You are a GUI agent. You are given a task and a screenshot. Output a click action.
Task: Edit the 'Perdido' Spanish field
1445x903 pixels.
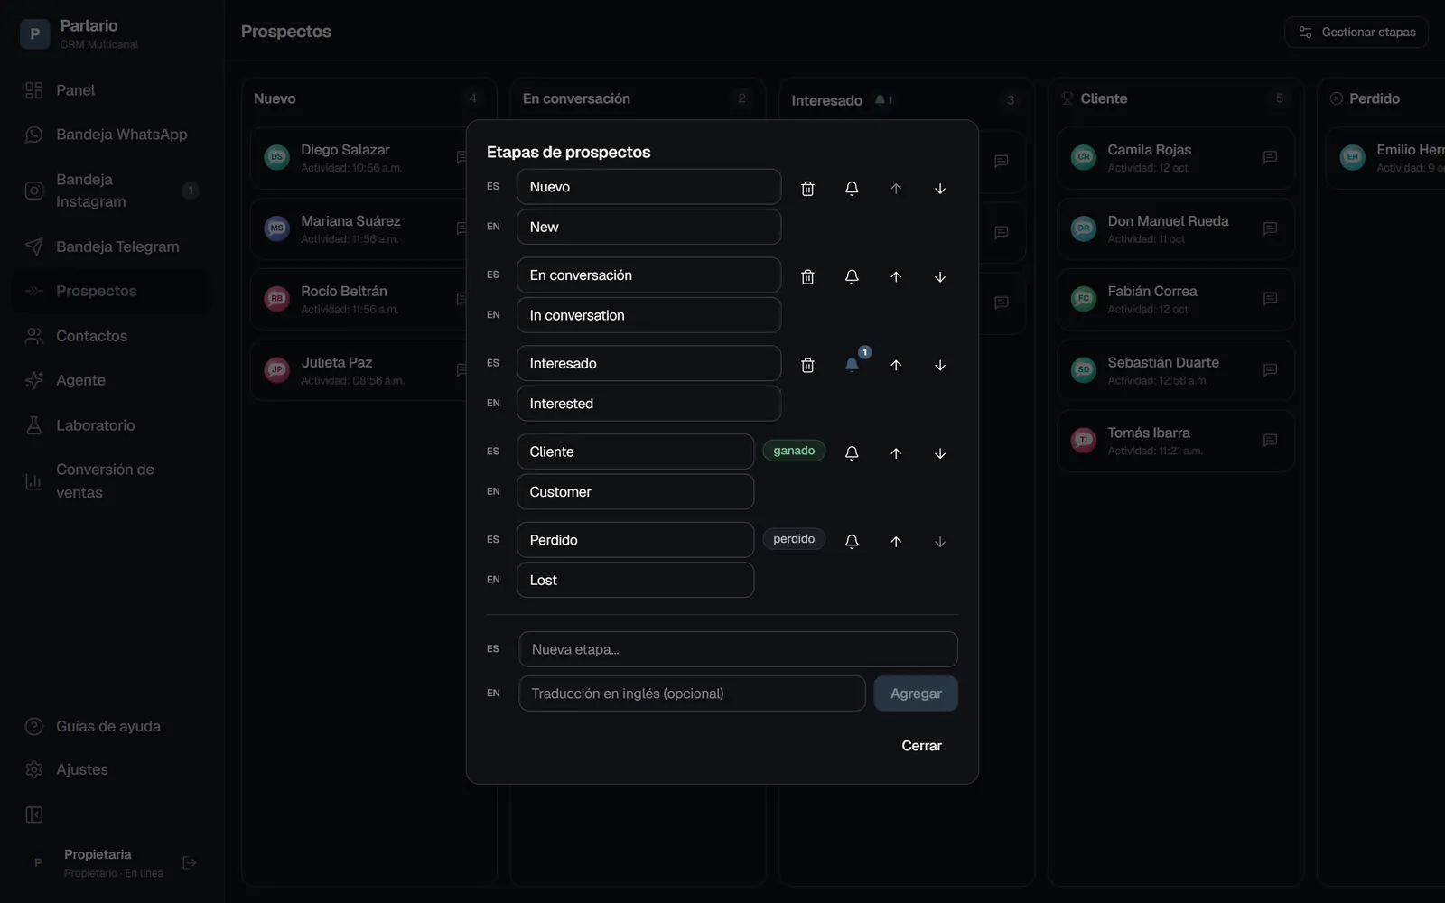pyautogui.click(x=635, y=540)
